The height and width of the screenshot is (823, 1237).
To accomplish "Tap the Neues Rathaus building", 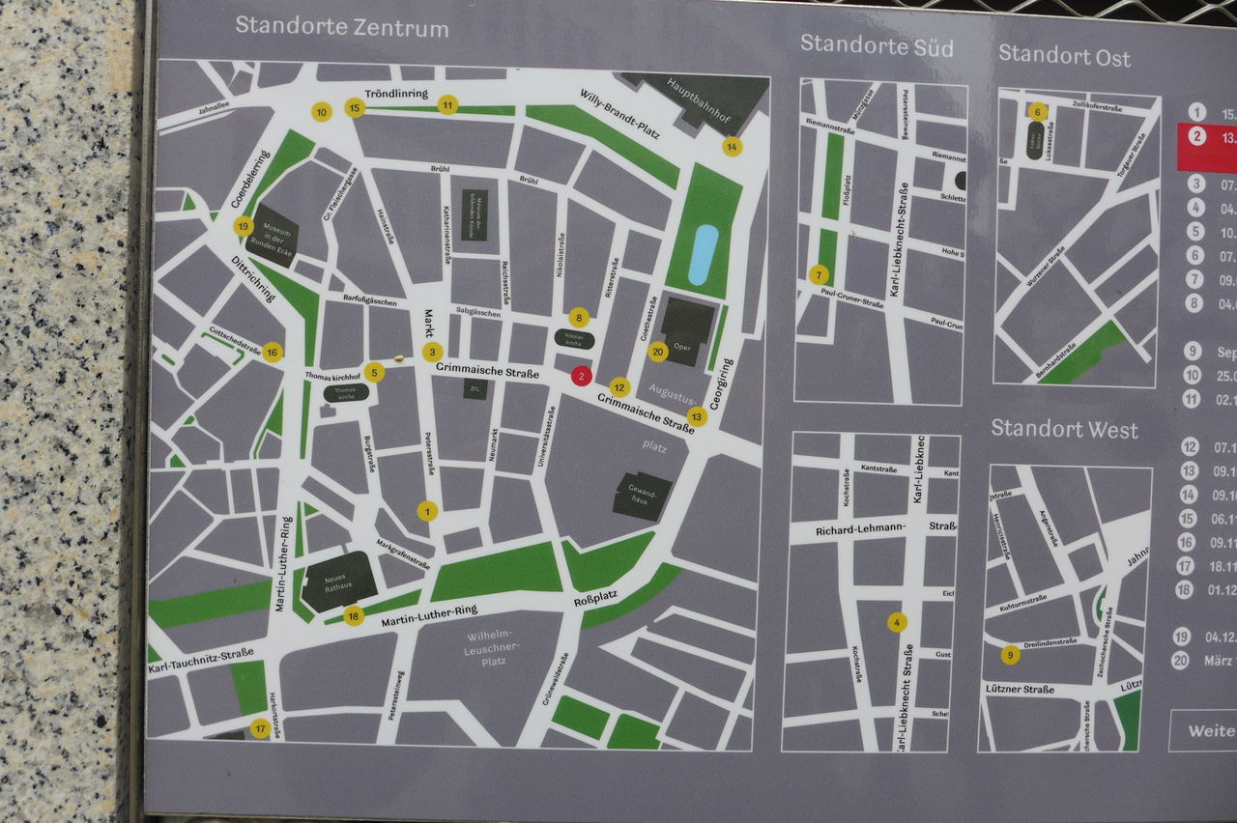I will [x=338, y=582].
